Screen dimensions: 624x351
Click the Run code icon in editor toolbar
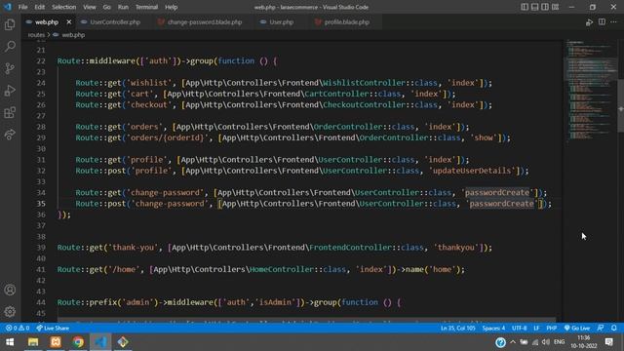point(589,22)
